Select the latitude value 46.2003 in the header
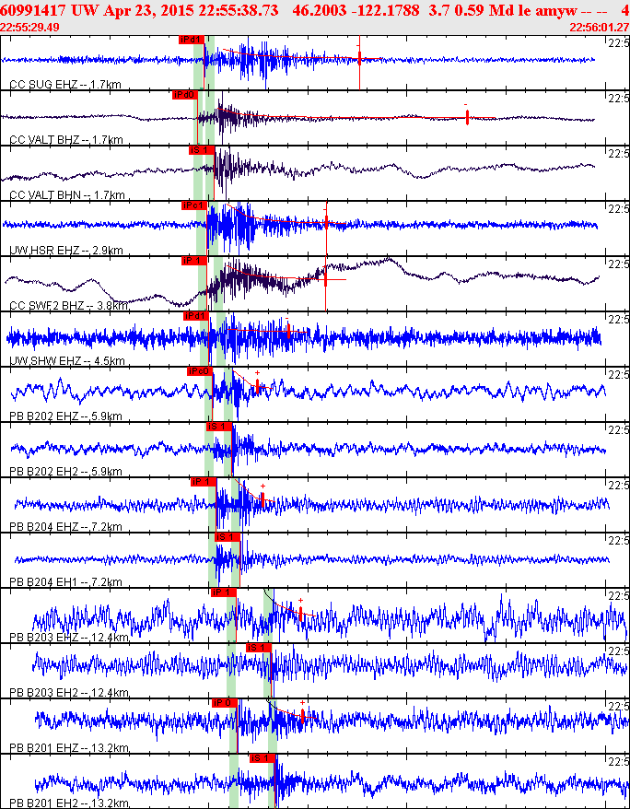The height and width of the screenshot is (809, 630). (319, 10)
